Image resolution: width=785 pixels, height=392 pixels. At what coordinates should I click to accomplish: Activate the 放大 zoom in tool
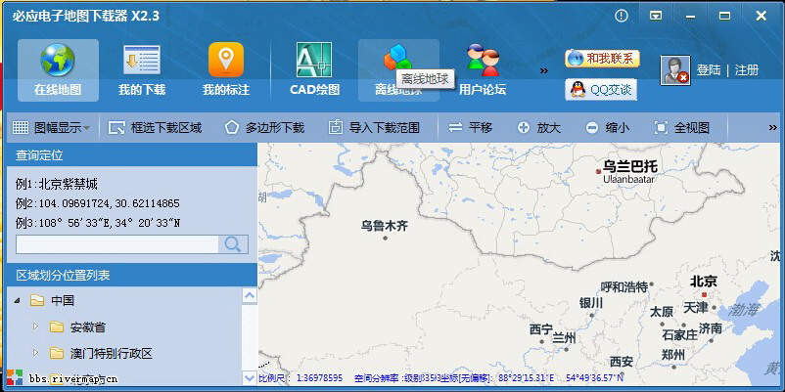coord(538,128)
